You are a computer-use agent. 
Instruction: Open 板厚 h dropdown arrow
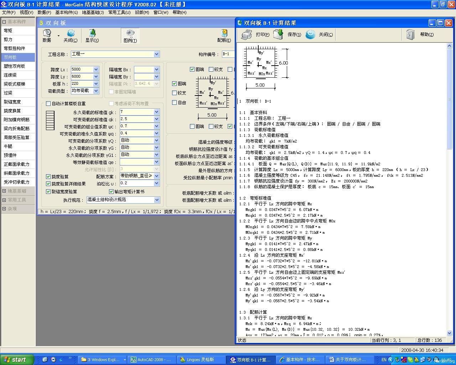click(96, 84)
